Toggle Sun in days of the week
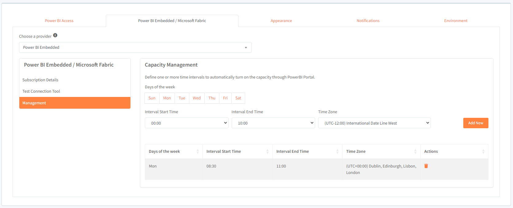 tap(152, 98)
